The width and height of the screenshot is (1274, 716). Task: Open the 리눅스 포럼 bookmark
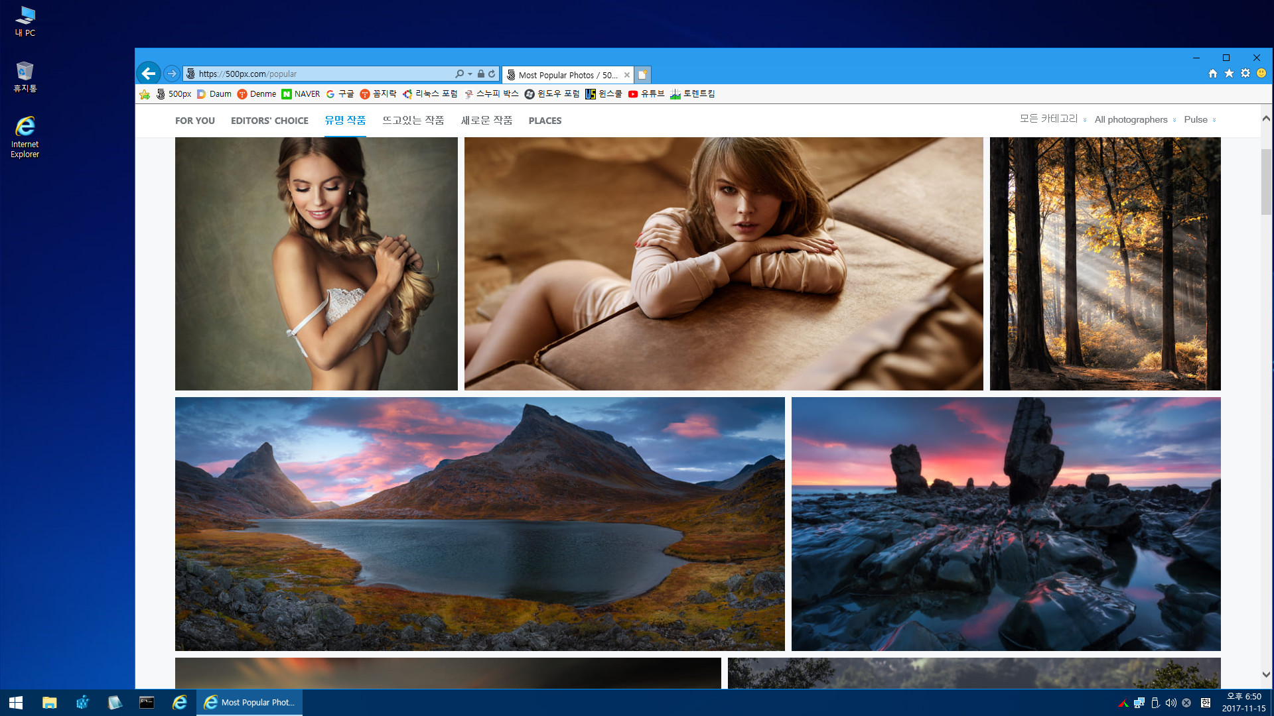coord(430,94)
